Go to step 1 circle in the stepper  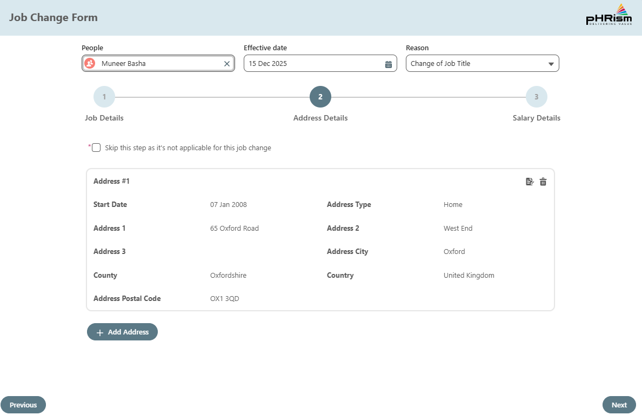pos(104,97)
